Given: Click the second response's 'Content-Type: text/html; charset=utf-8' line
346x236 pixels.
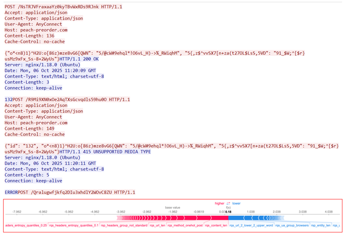Looking at the screenshot, I should click(x=54, y=169).
